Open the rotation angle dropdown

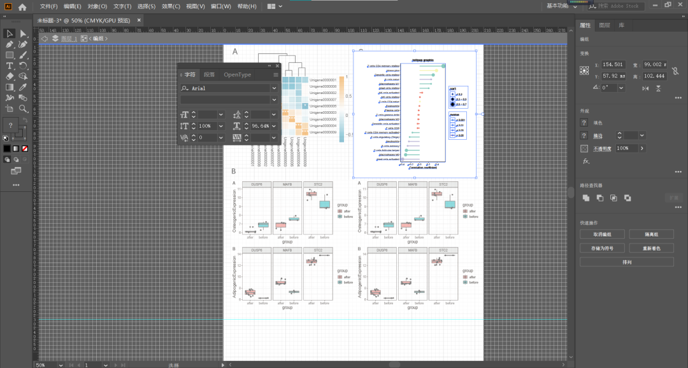621,88
